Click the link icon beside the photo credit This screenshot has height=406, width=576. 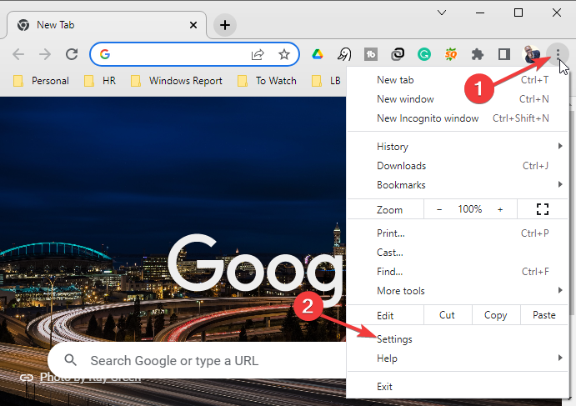(x=27, y=378)
